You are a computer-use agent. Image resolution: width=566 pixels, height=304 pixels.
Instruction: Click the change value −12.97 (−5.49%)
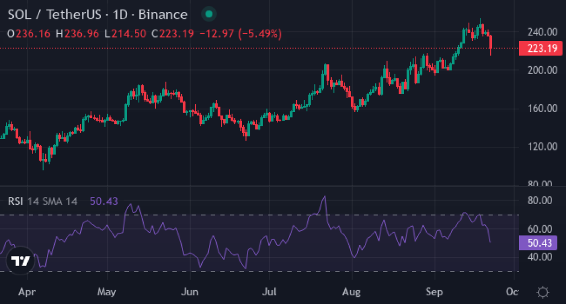click(x=240, y=34)
